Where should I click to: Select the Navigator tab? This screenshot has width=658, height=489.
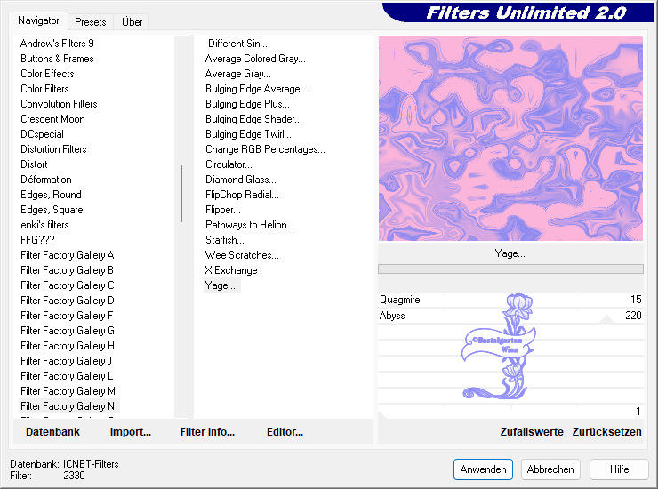[39, 20]
